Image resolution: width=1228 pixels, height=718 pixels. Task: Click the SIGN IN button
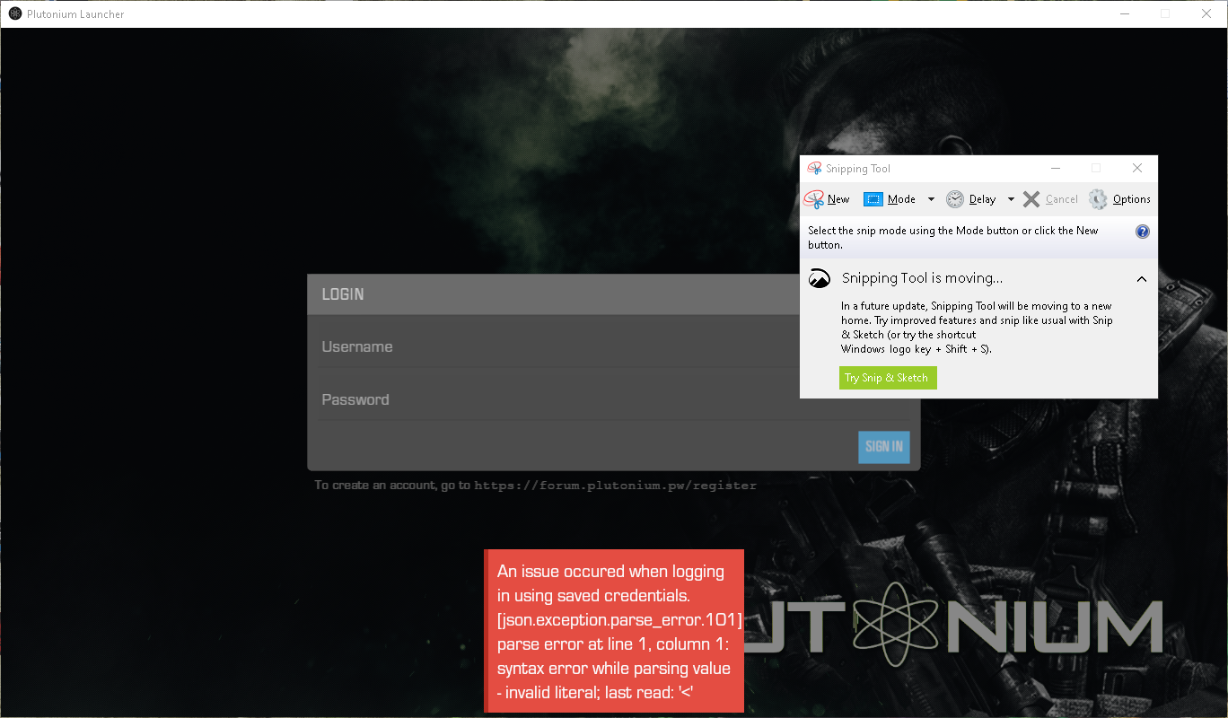(x=883, y=447)
